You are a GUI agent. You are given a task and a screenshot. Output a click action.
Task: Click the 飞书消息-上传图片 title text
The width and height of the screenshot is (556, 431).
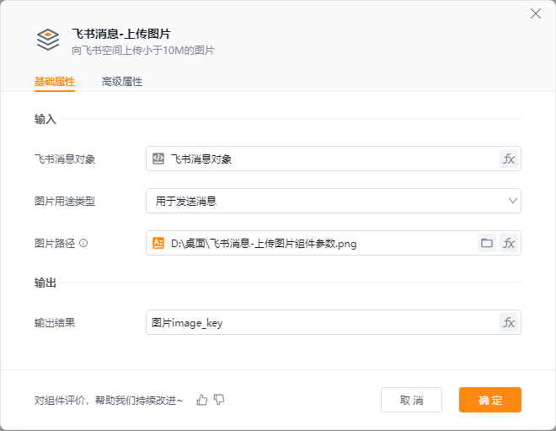pos(121,34)
